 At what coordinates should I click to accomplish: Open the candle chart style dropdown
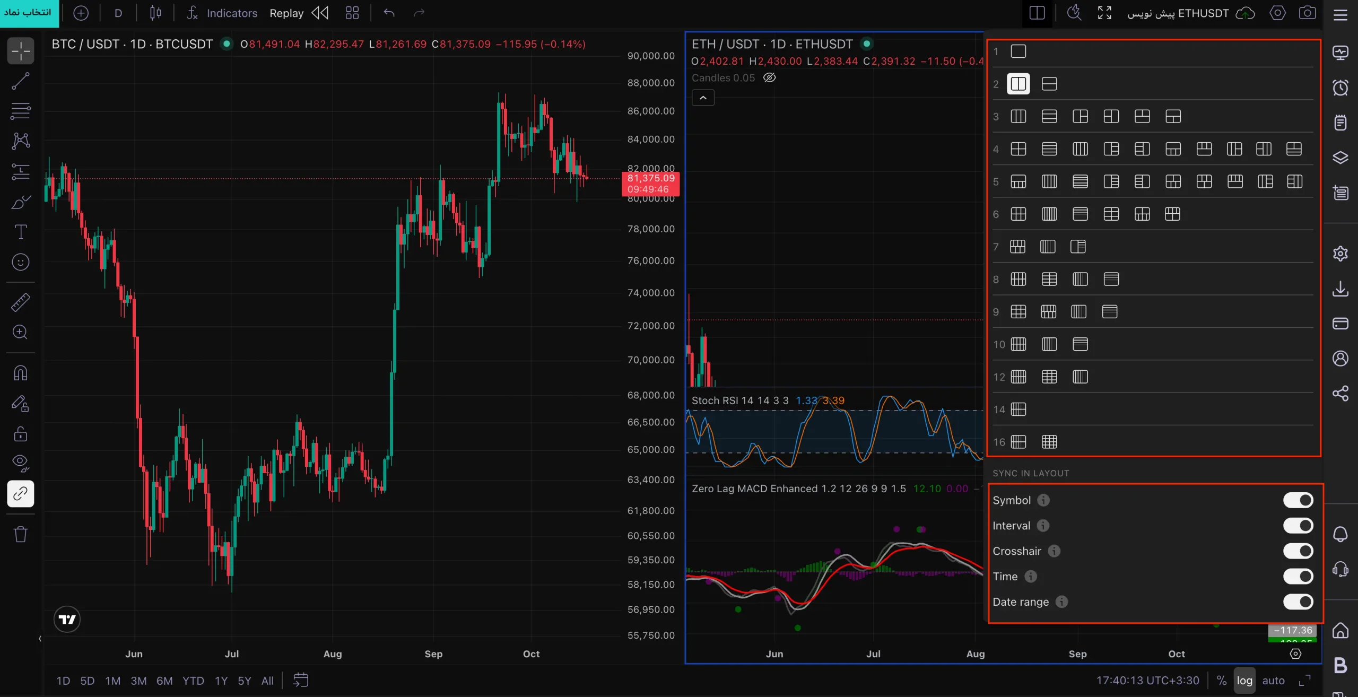(x=155, y=13)
